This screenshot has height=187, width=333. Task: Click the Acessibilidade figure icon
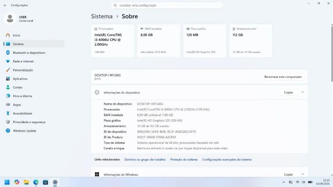[8, 113]
